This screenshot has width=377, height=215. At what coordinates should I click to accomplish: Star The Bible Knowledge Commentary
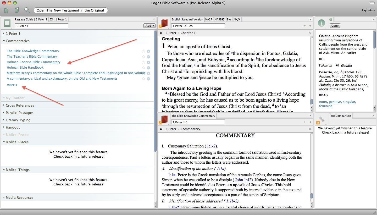[143, 51]
